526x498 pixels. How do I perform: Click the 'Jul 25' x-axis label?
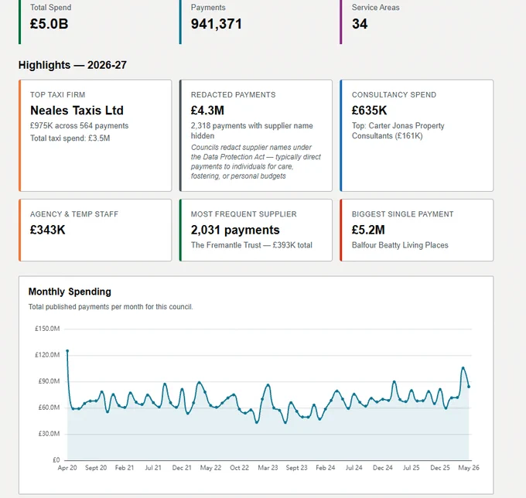pyautogui.click(x=412, y=468)
